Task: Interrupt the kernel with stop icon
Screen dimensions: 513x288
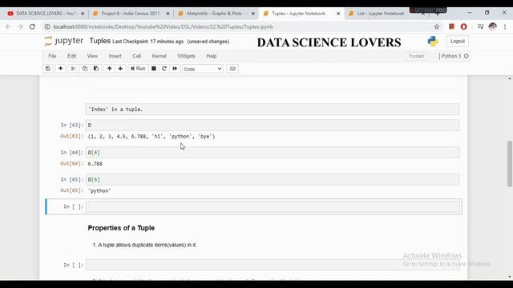Action: coord(153,69)
